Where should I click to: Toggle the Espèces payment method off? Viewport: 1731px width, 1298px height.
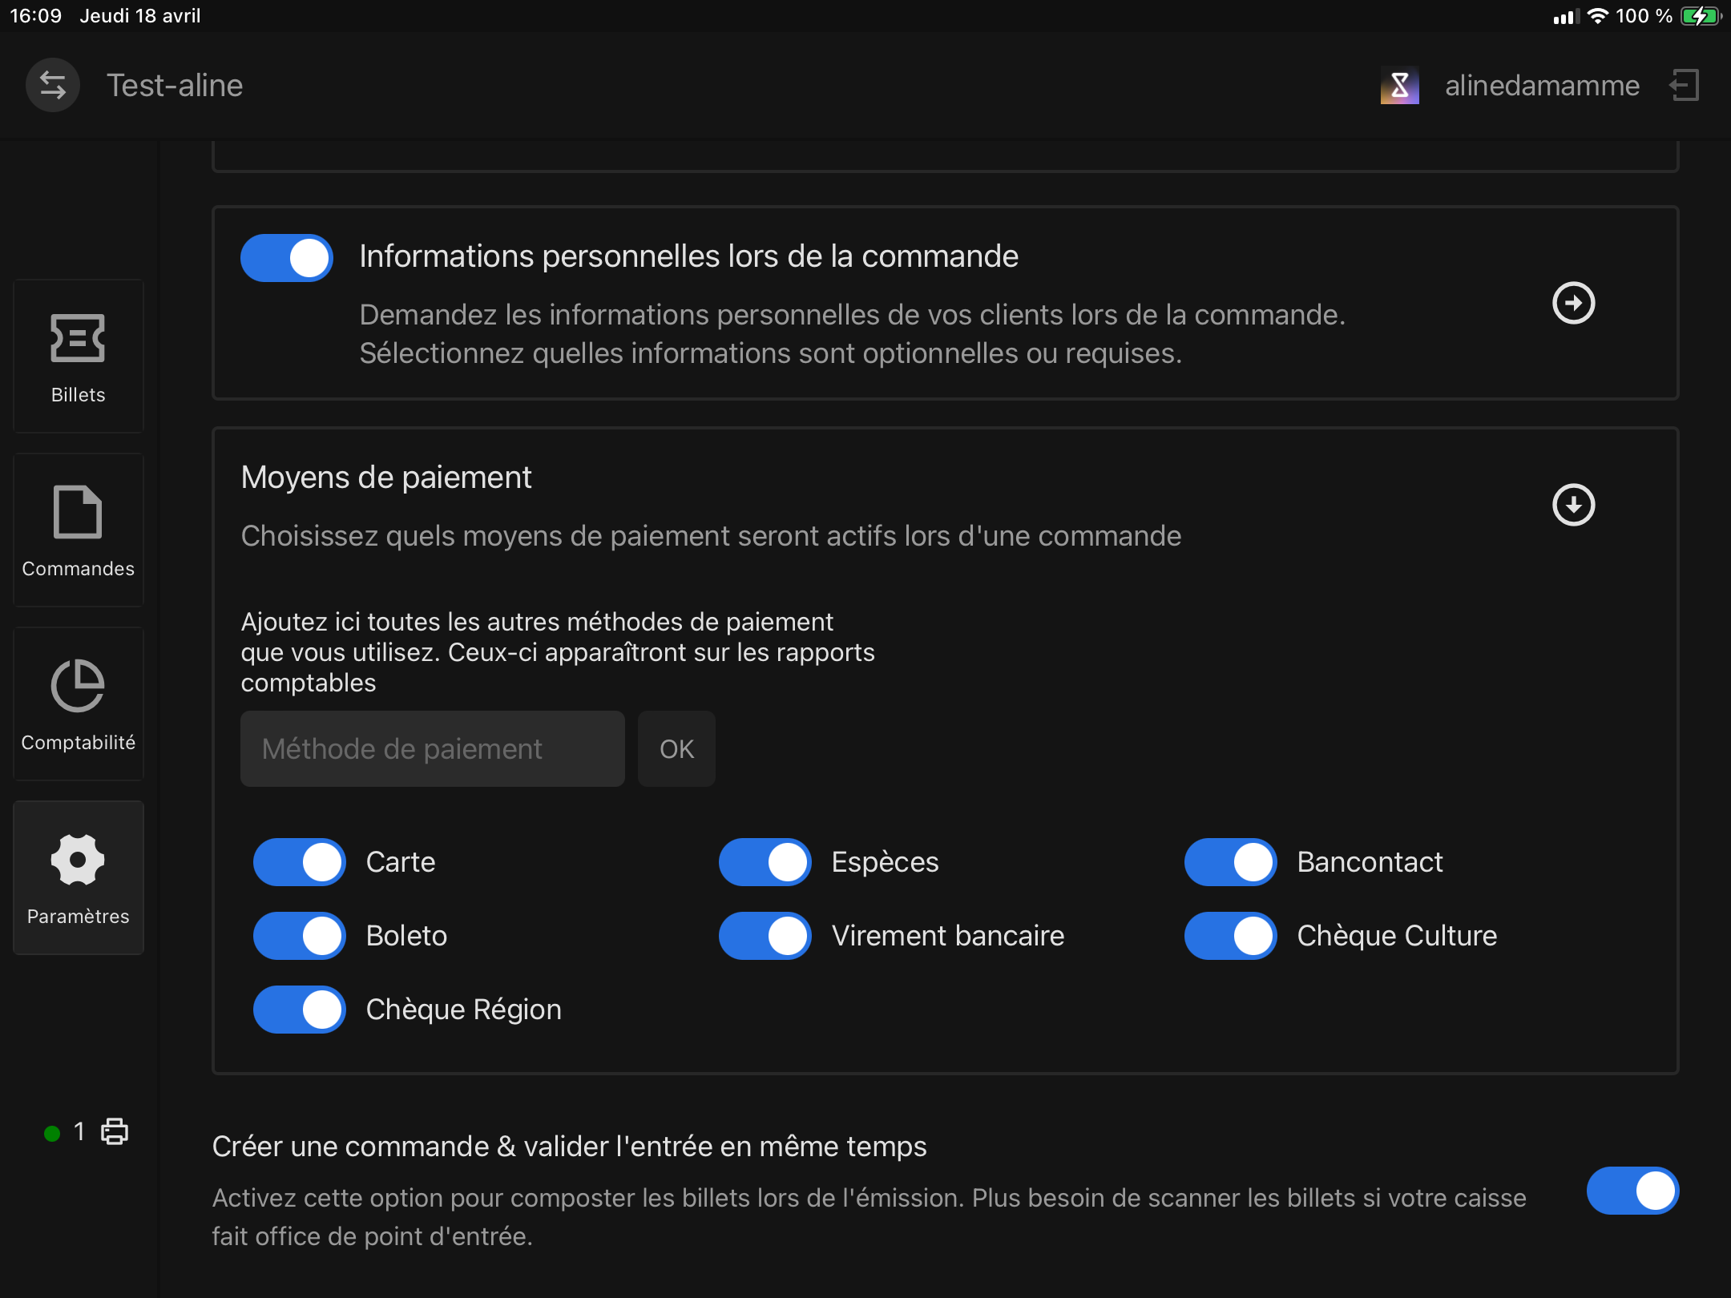tap(765, 862)
